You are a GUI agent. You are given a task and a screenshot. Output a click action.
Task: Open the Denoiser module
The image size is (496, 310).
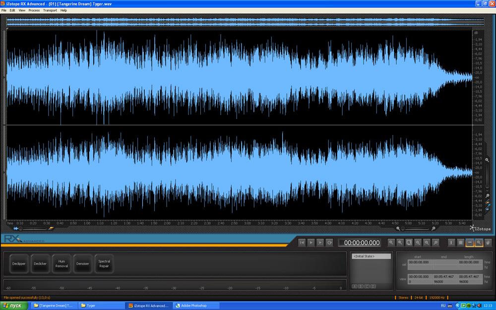click(83, 263)
